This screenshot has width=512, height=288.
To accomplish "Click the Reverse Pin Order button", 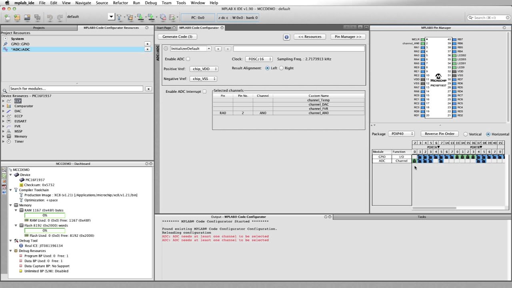I will point(440,134).
